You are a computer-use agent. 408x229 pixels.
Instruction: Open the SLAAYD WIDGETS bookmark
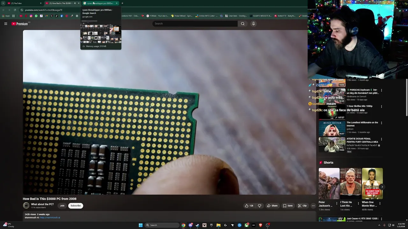click(x=261, y=16)
